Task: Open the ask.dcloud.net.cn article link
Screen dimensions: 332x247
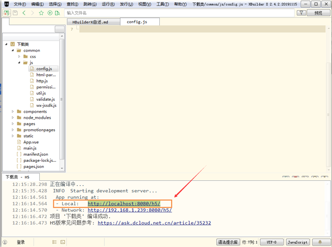Action: [x=154, y=223]
